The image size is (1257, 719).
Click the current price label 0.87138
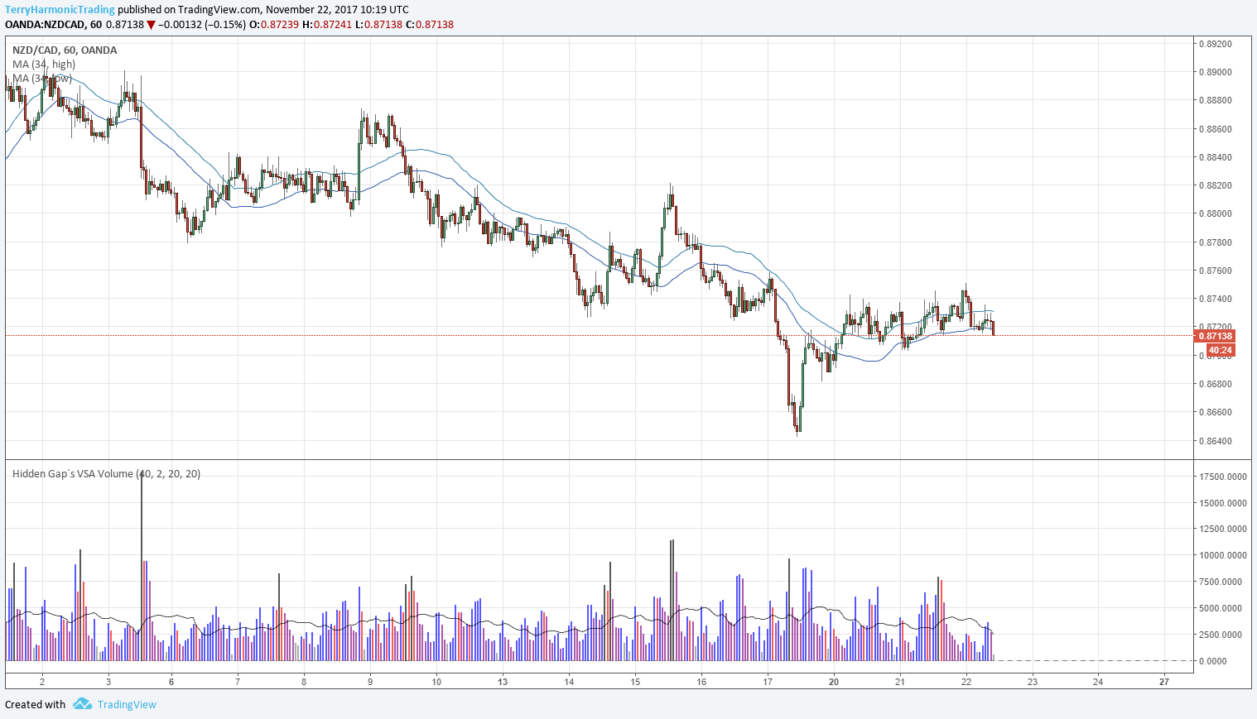click(x=1216, y=336)
